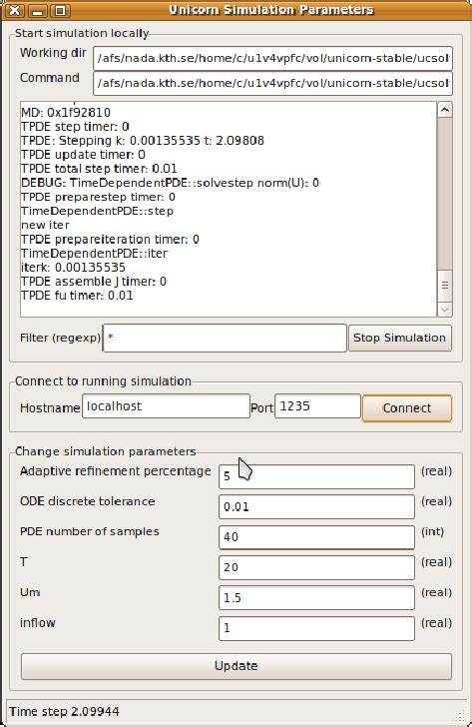Click the Update button
The width and height of the screenshot is (472, 727).
point(236,666)
